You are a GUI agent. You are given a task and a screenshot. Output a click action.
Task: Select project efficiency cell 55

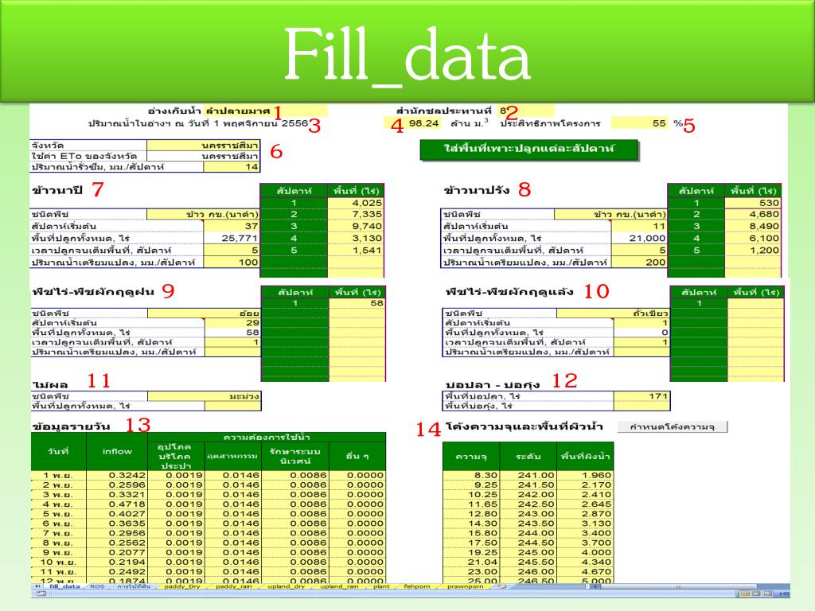point(640,123)
